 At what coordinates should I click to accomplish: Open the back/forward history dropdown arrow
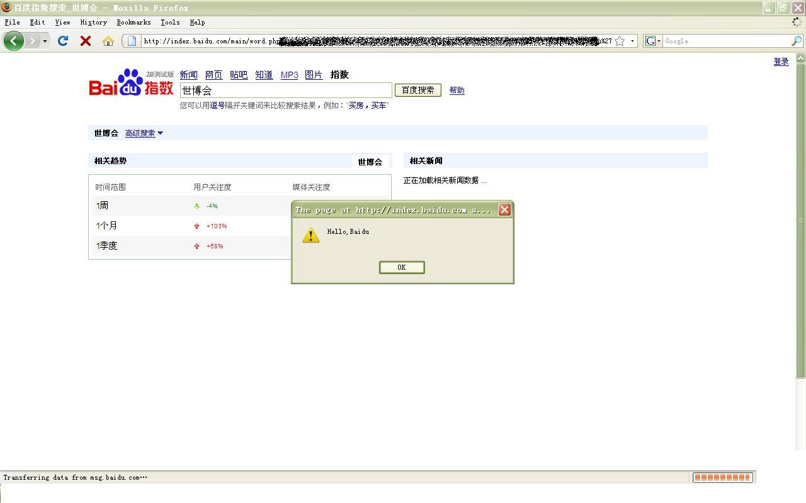click(45, 41)
